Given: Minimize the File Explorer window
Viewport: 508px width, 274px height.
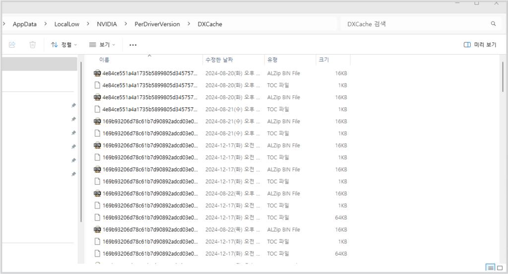Looking at the screenshot, I should point(457,3).
